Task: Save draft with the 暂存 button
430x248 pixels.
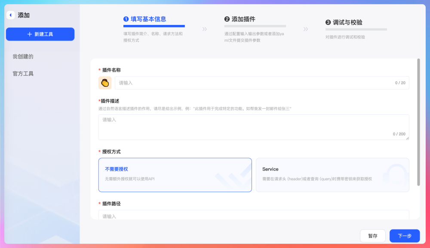Action: pos(372,236)
